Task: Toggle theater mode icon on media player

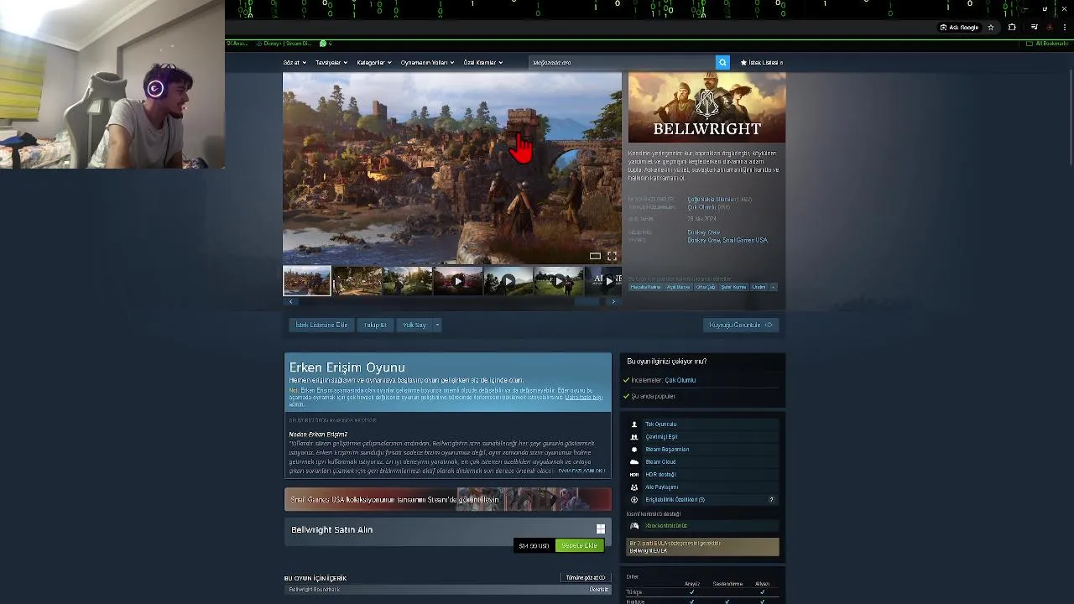Action: tap(595, 256)
